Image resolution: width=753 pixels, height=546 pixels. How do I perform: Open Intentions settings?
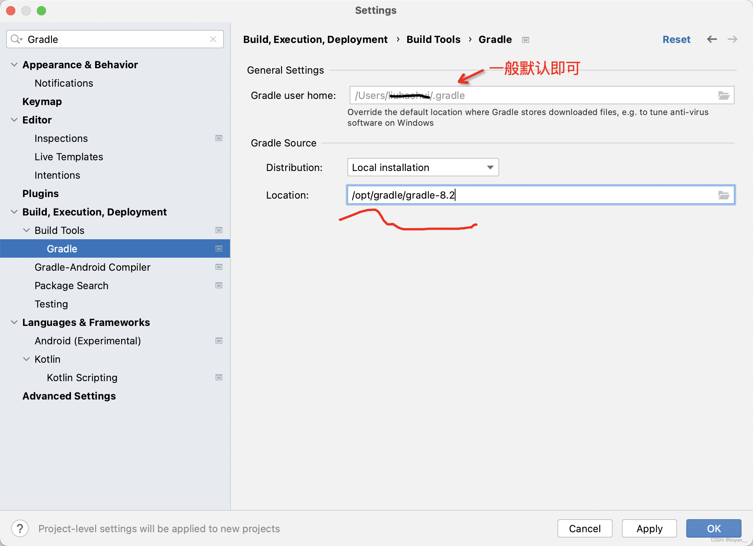(x=57, y=175)
